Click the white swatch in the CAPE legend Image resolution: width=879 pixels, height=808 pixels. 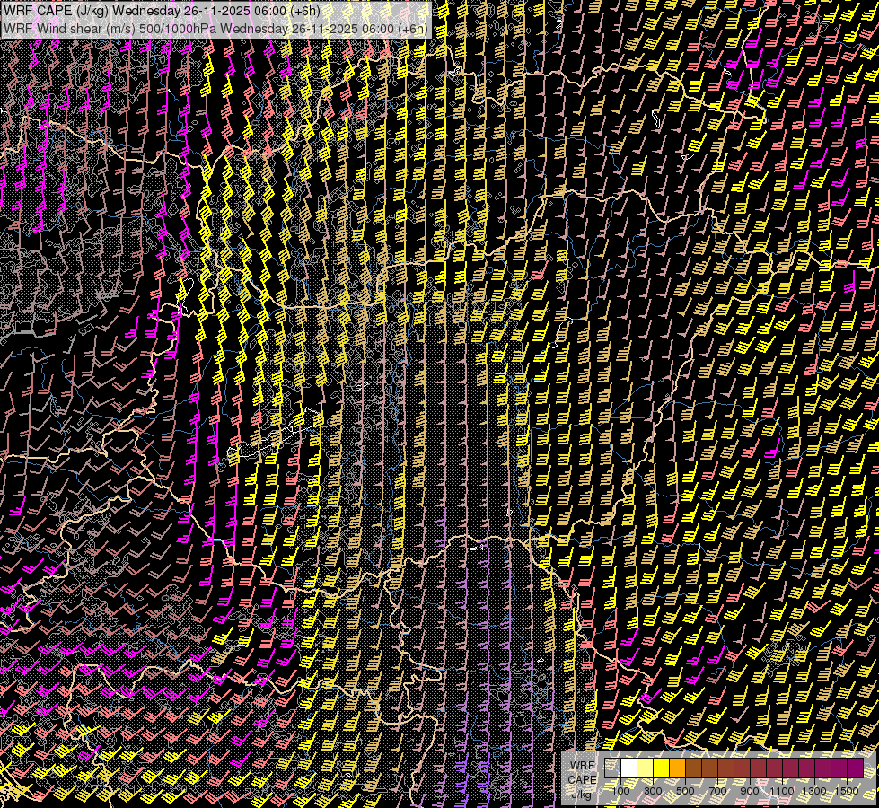click(629, 768)
